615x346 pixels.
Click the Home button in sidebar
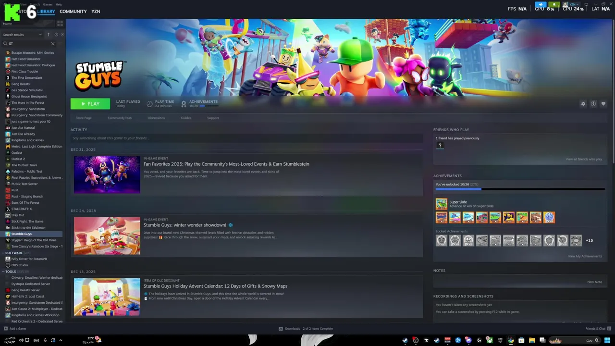[x=28, y=24]
